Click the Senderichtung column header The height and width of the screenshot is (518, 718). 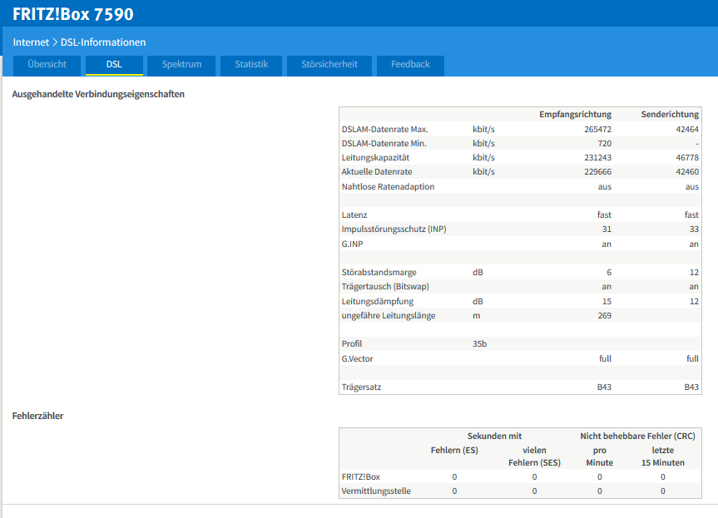tap(668, 115)
